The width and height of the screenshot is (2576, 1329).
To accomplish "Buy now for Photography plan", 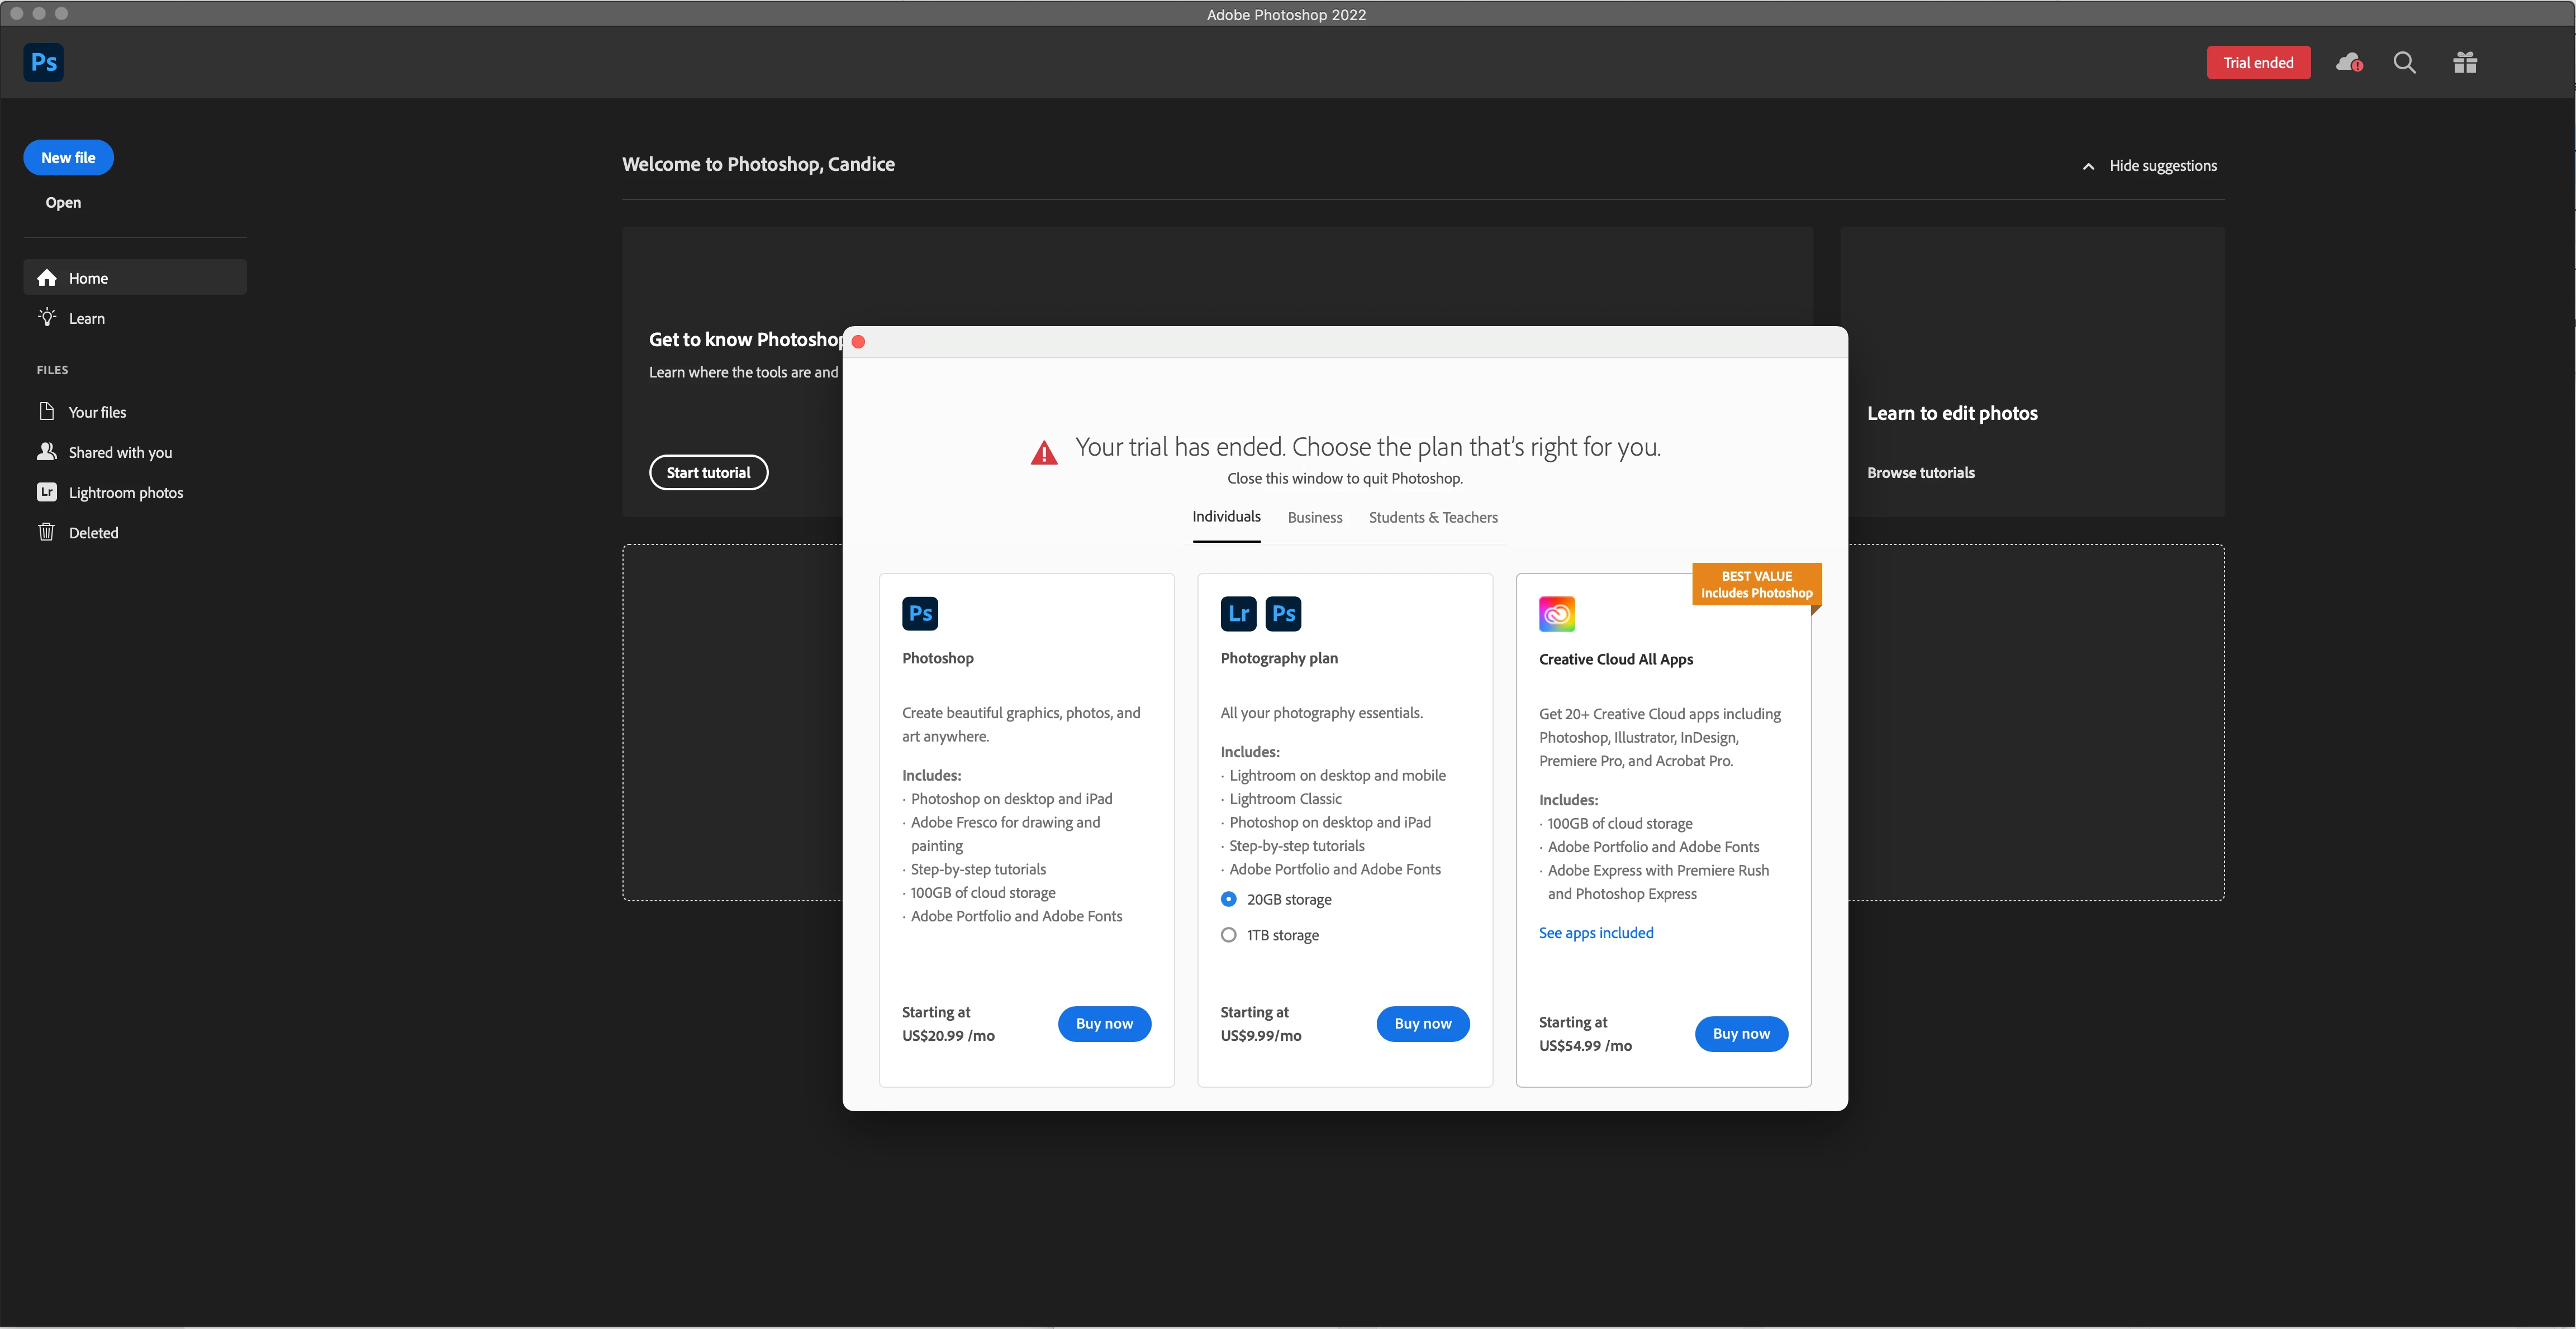I will (x=1422, y=1023).
